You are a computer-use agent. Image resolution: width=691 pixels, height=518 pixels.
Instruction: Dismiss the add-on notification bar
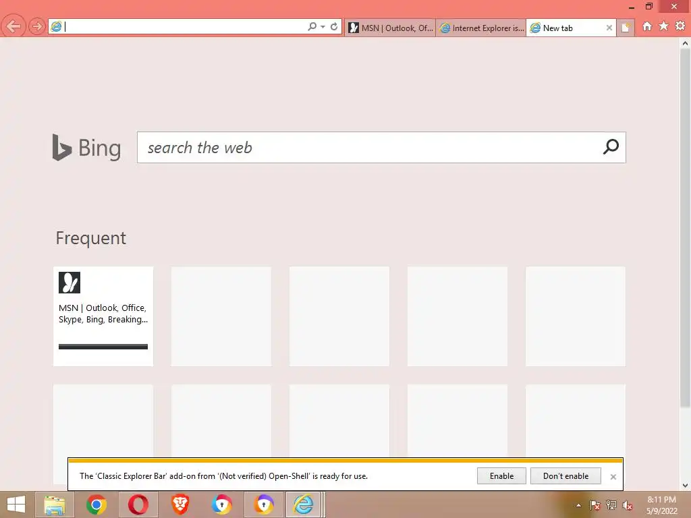pos(613,477)
